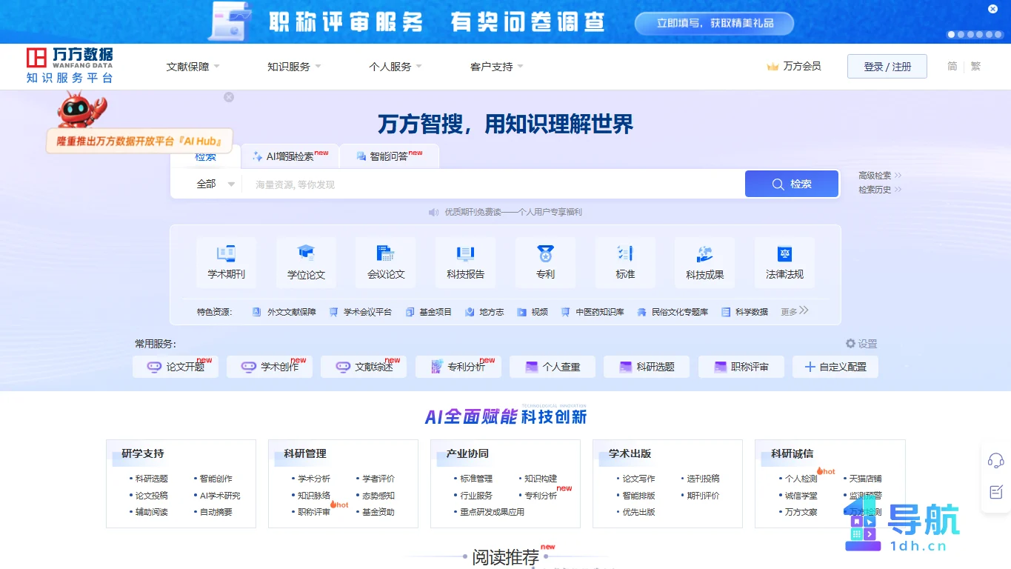
Task: Open the 个人检测 link under 科研诚信
Action: coord(801,479)
